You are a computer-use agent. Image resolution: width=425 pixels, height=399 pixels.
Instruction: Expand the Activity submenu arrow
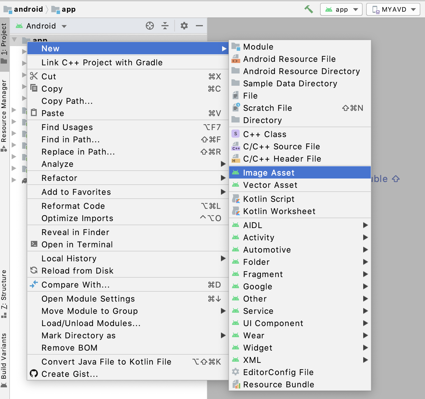(x=365, y=237)
